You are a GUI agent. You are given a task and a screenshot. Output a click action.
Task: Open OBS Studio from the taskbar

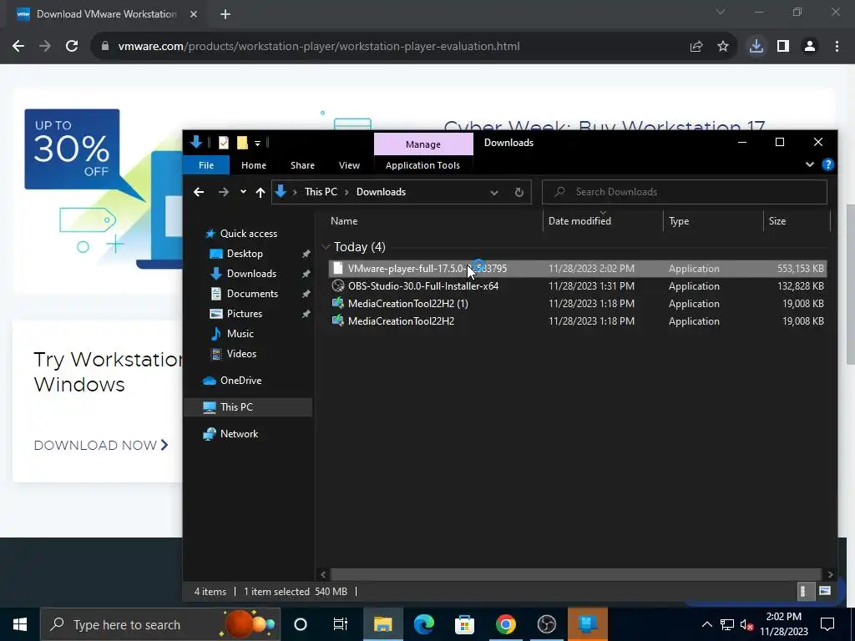pos(546,624)
